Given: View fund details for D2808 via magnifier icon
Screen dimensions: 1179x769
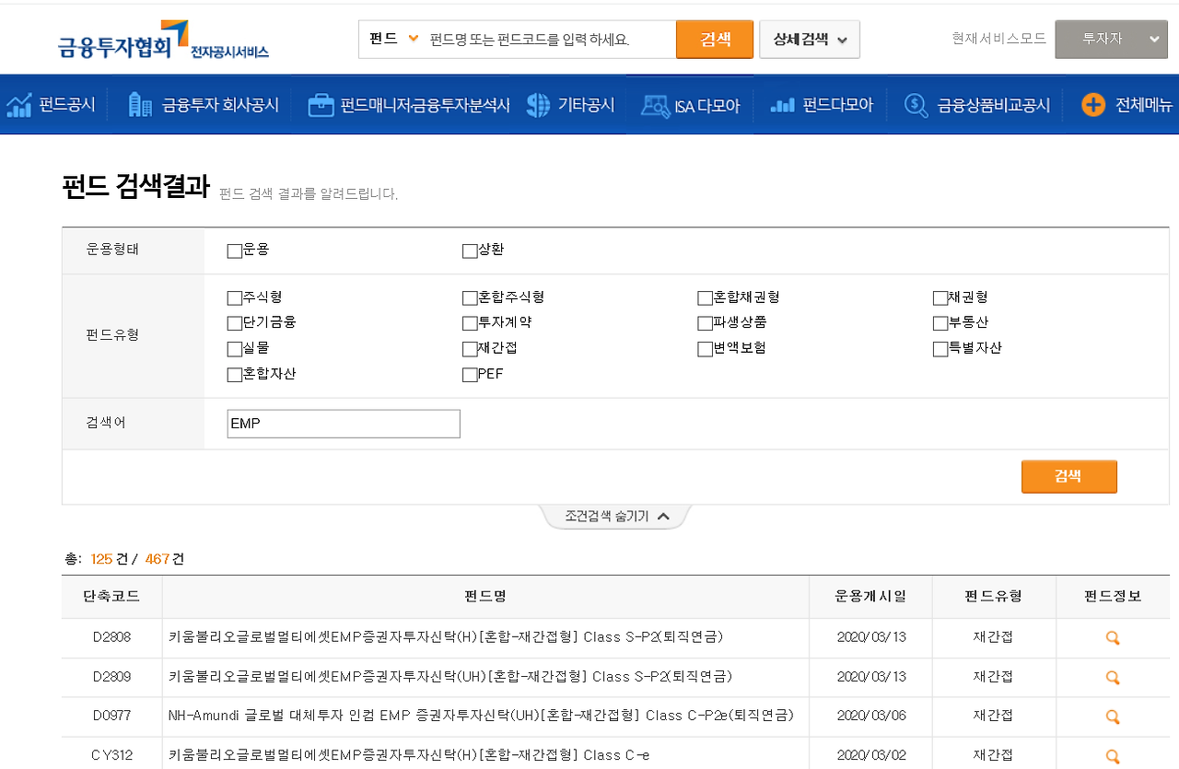Looking at the screenshot, I should (1112, 637).
